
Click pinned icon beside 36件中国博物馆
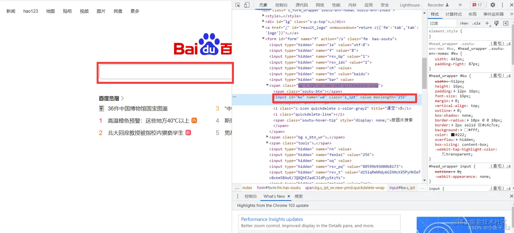coord(101,109)
